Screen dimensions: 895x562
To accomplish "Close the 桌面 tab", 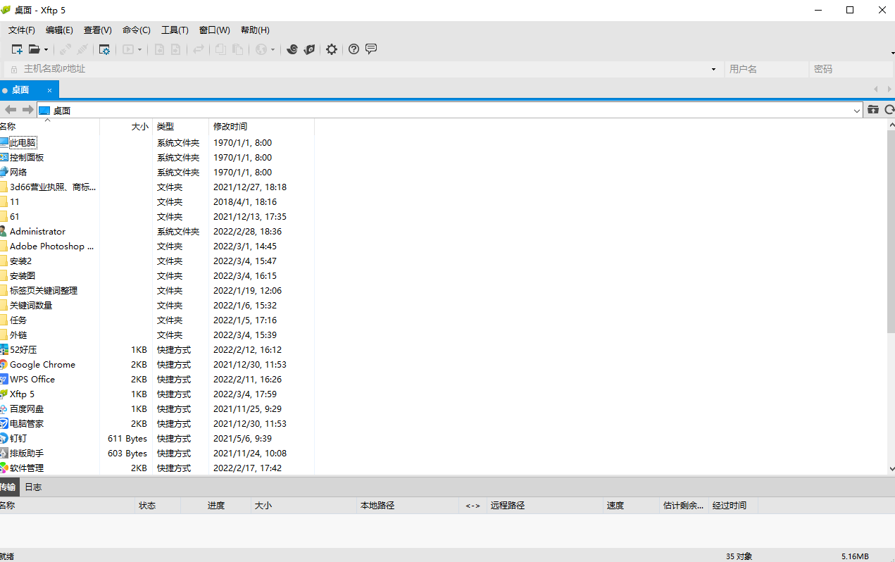I will (50, 90).
